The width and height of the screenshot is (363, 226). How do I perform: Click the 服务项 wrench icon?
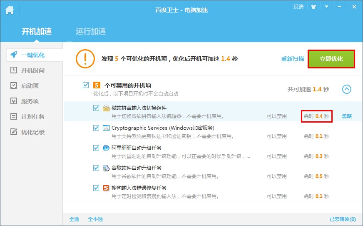[14, 101]
